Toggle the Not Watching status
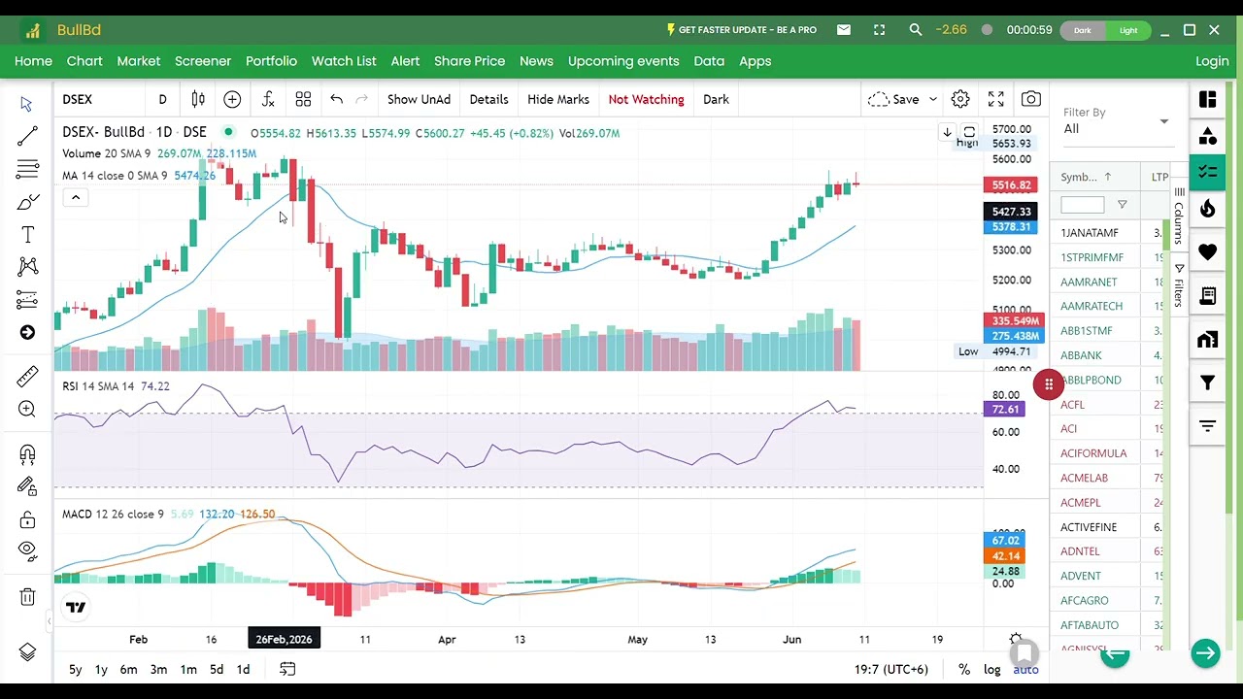This screenshot has width=1243, height=699. coord(646,99)
